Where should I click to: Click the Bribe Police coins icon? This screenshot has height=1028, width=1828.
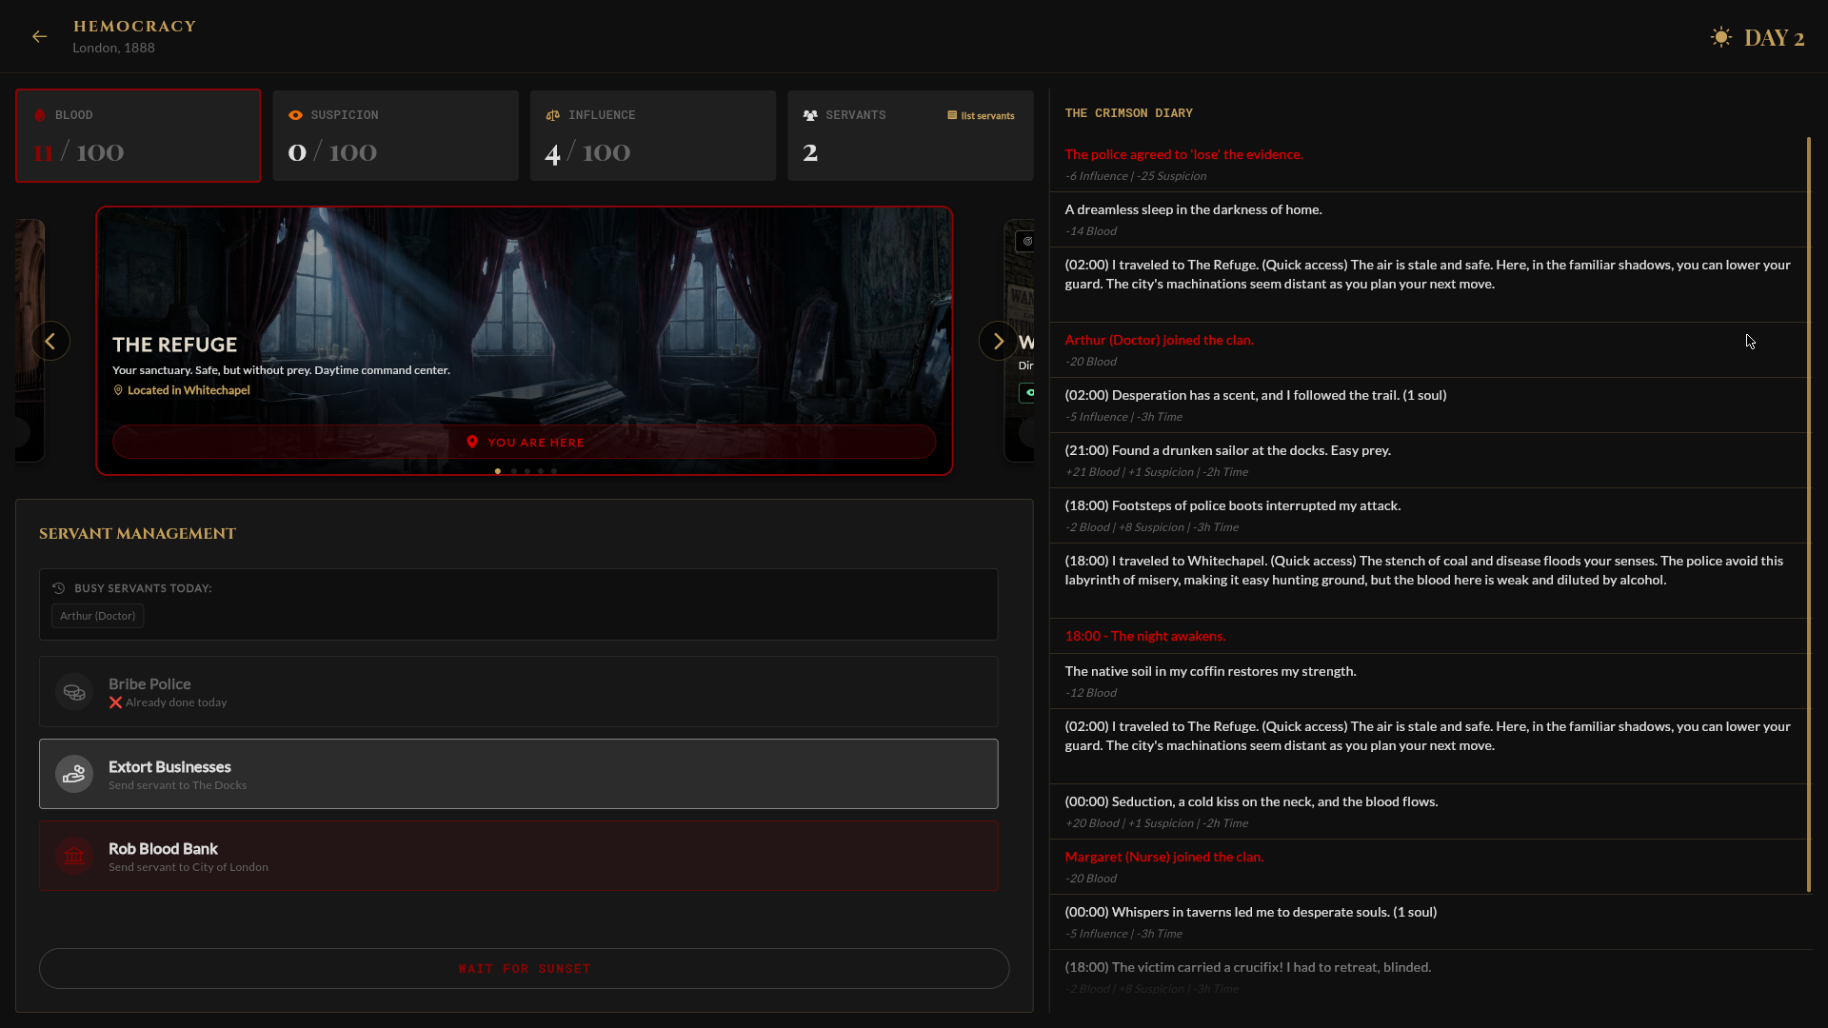click(74, 692)
